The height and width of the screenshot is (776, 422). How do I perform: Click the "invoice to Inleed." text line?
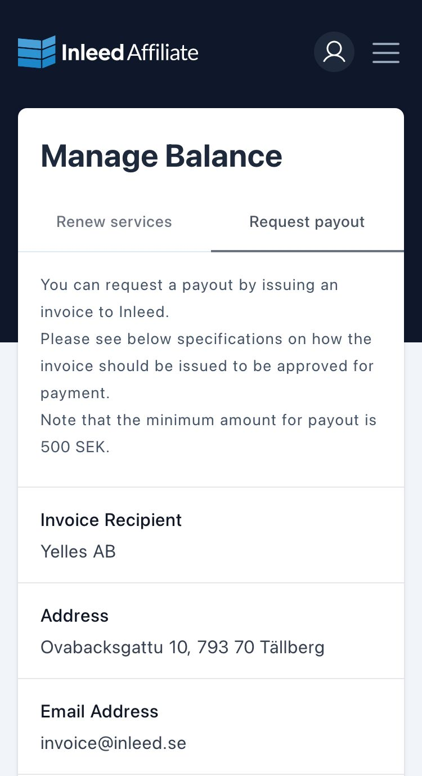coord(105,312)
